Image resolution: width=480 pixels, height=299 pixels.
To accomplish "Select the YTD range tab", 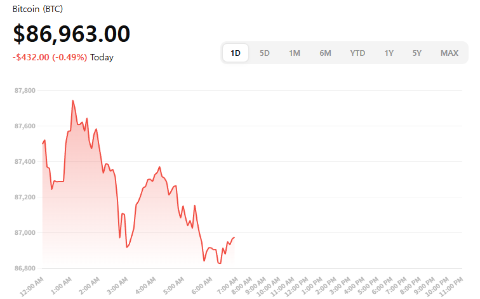I will (x=357, y=53).
